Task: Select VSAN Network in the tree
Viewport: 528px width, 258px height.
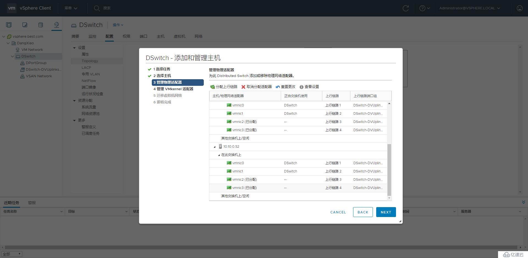Action: 39,76
